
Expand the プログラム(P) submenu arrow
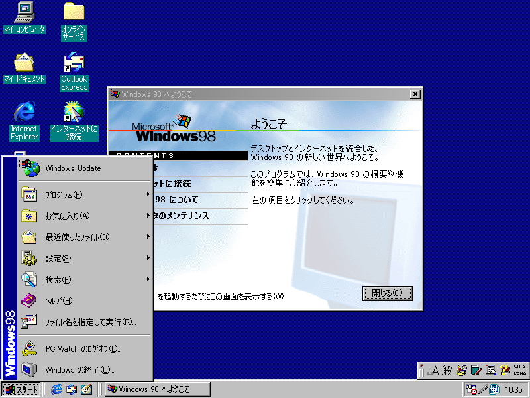click(148, 194)
